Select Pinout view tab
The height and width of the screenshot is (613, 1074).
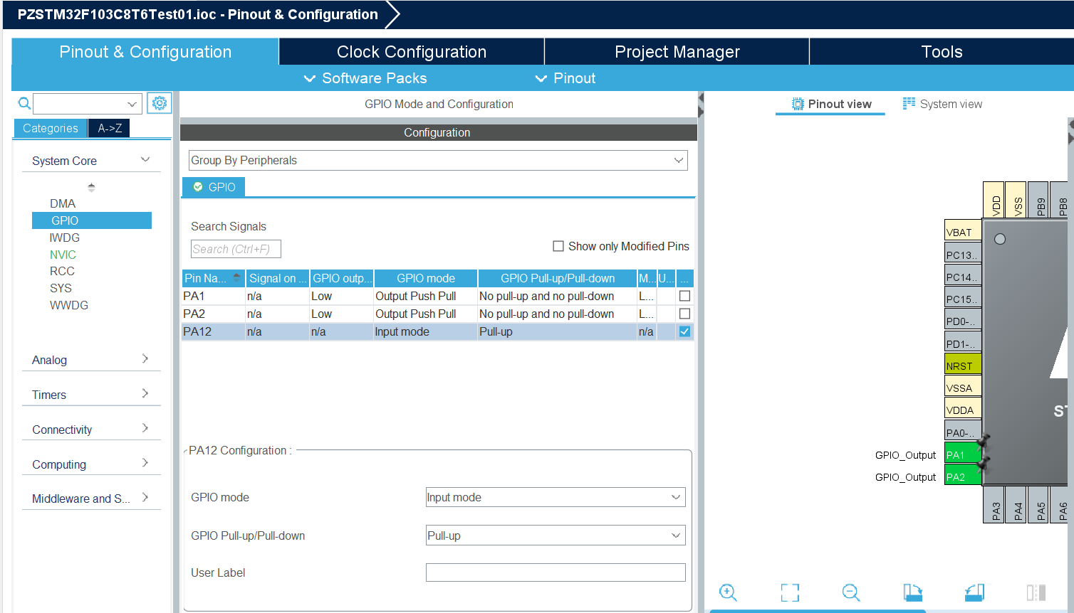click(x=831, y=104)
